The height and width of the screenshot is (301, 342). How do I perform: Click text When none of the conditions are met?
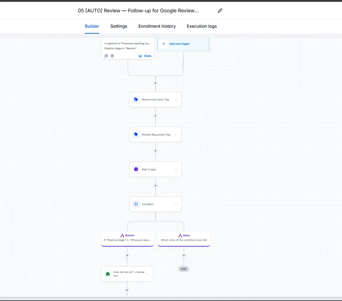pos(184,240)
